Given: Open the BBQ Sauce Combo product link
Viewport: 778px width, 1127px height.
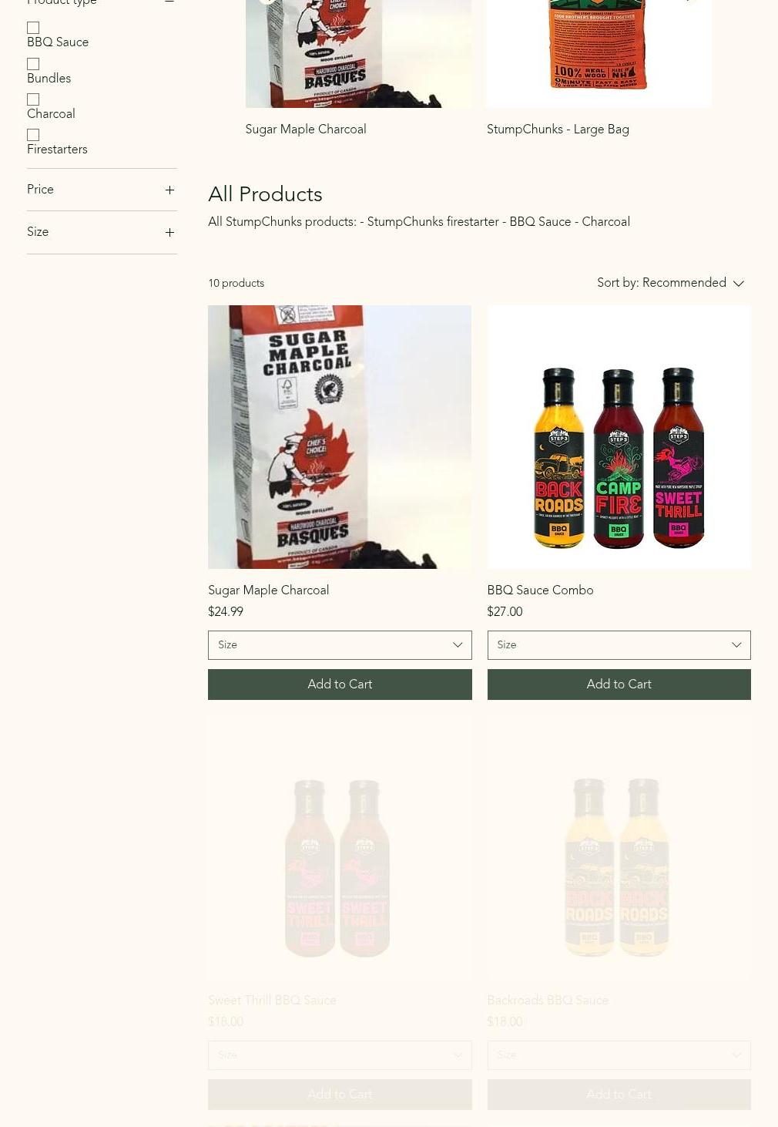Looking at the screenshot, I should (x=540, y=590).
